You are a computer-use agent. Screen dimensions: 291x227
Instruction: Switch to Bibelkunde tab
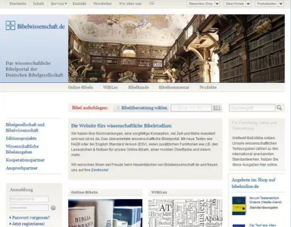[138, 87]
